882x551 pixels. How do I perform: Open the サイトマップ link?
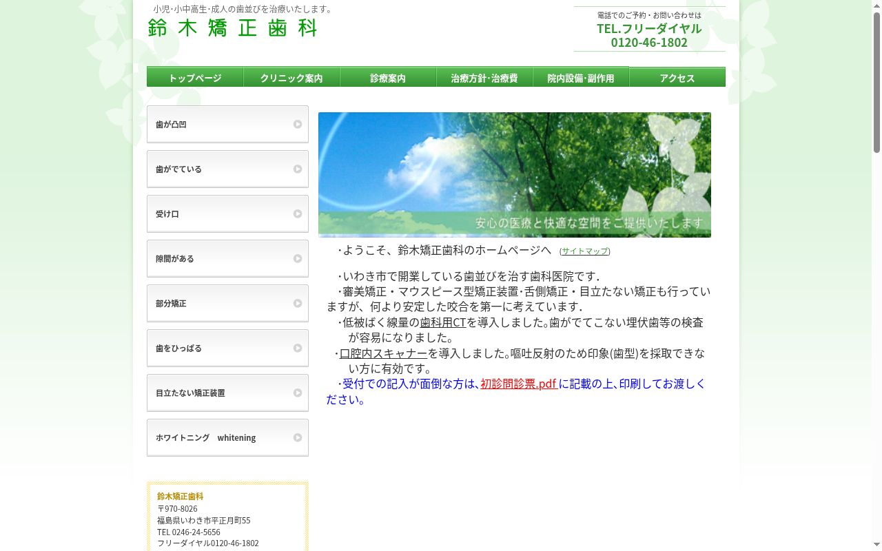pos(585,251)
